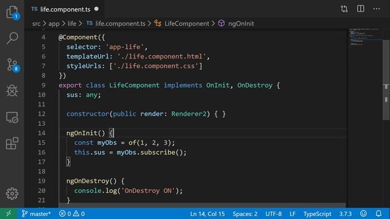Change the LF end of line sequence
Viewport: 390px width, 219px height.
pyautogui.click(x=292, y=214)
